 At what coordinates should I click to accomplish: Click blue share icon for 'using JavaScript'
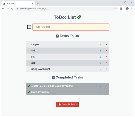(100, 69)
